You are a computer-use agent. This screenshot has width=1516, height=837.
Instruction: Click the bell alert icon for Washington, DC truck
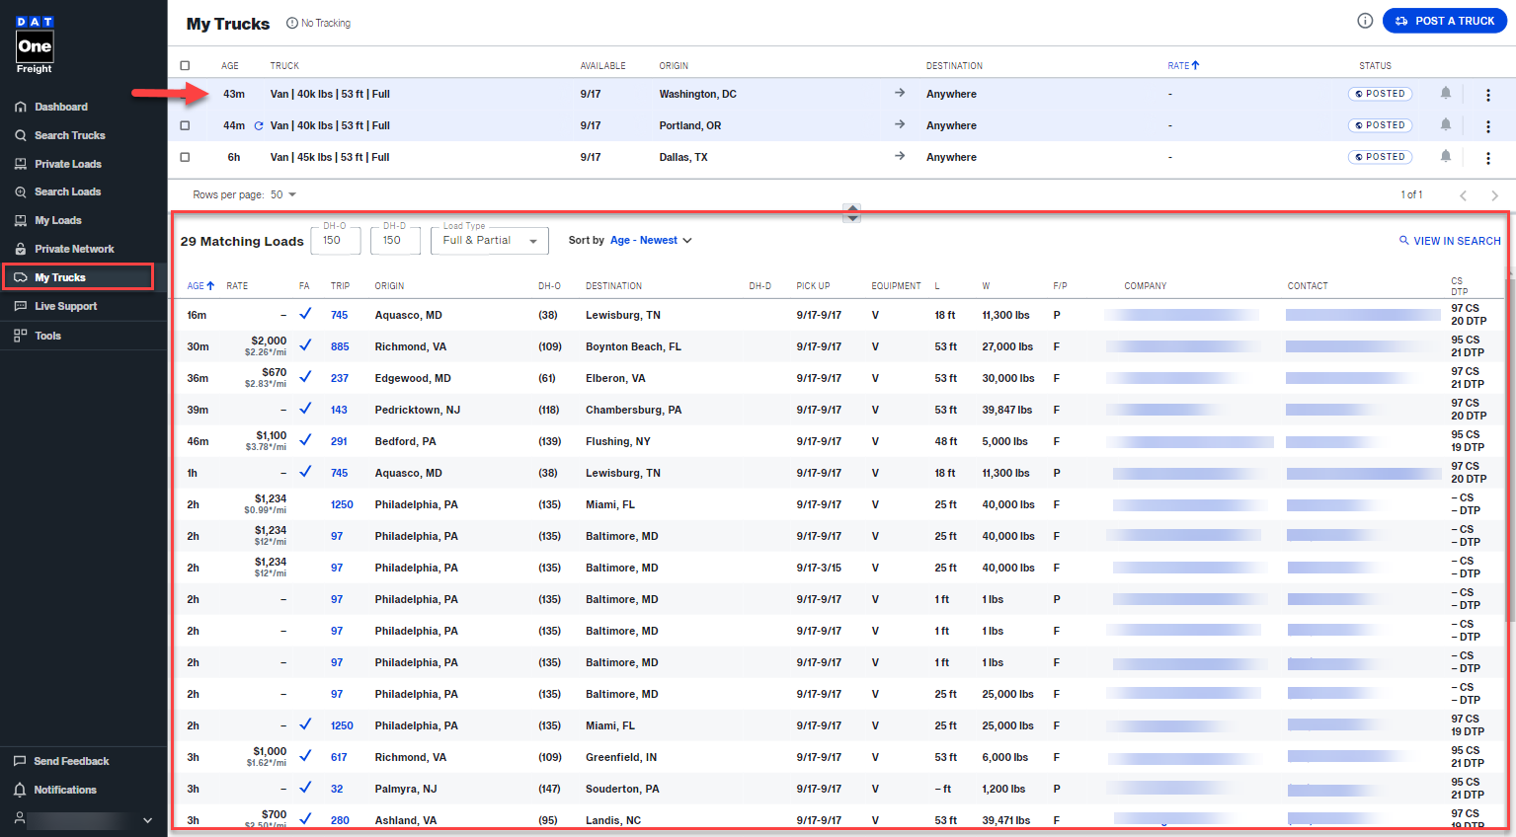(x=1445, y=93)
